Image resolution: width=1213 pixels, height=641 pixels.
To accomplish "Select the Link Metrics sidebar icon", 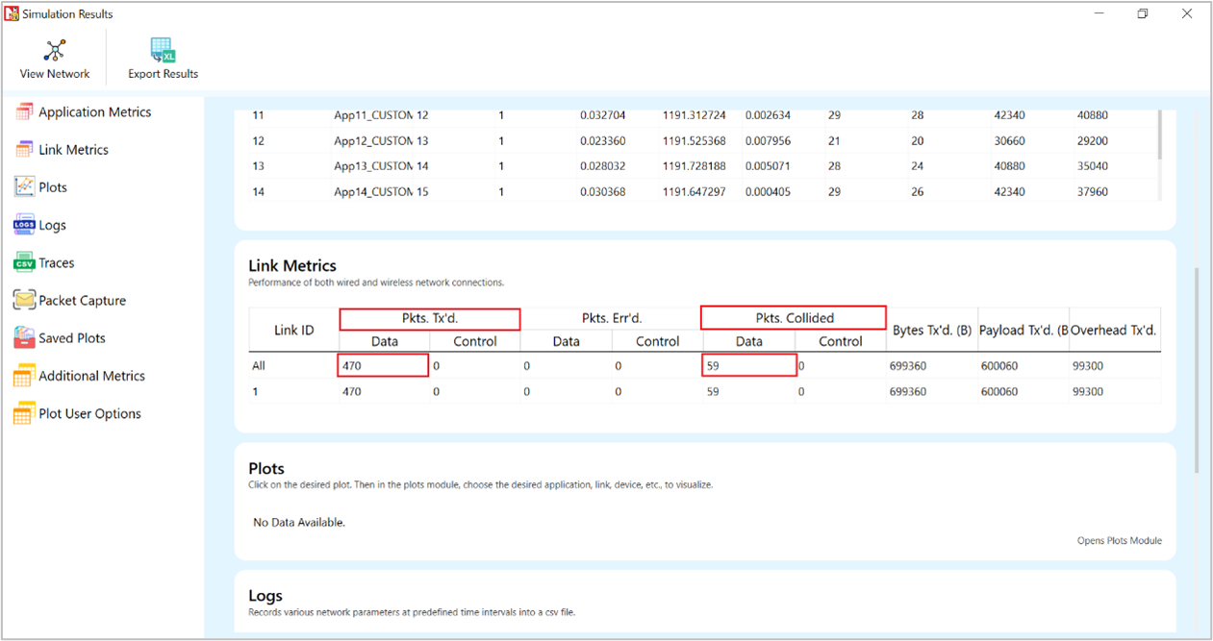I will pyautogui.click(x=24, y=150).
